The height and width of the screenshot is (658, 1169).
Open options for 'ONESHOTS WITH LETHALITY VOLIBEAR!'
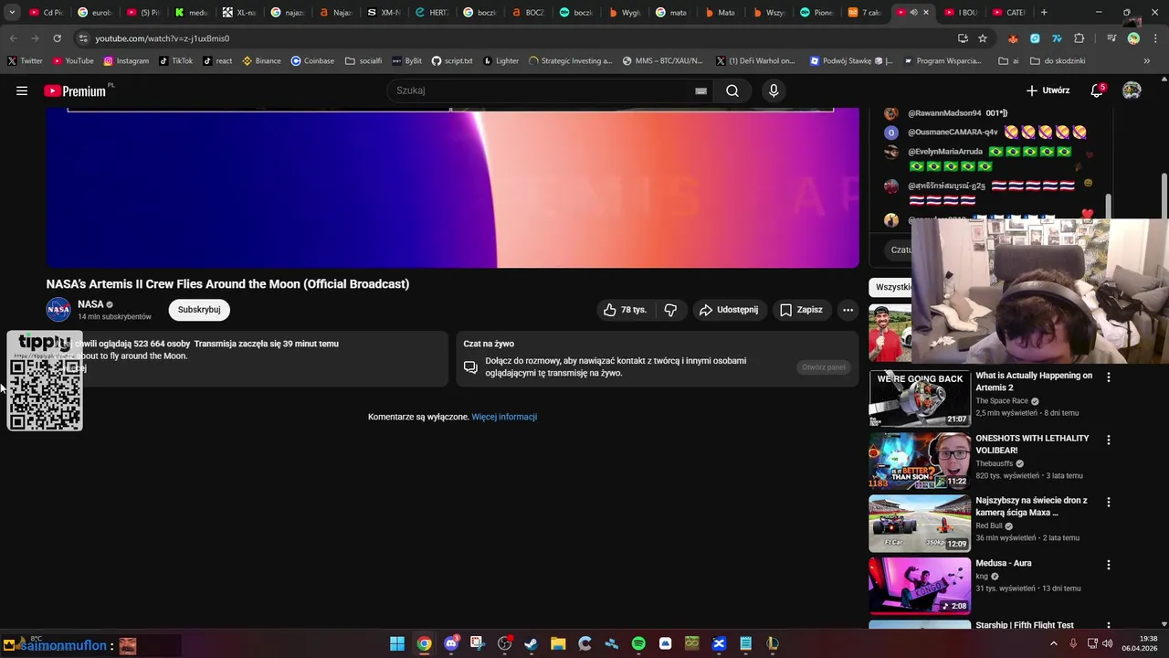pos(1109,440)
